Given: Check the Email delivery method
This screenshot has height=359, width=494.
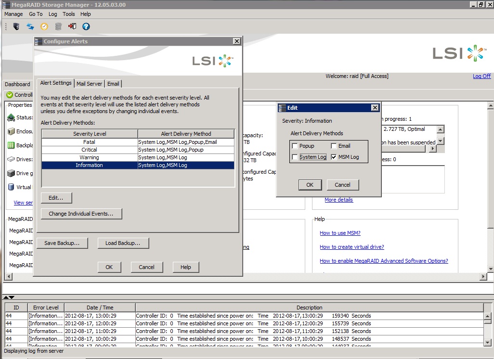Looking at the screenshot, I should pos(334,146).
